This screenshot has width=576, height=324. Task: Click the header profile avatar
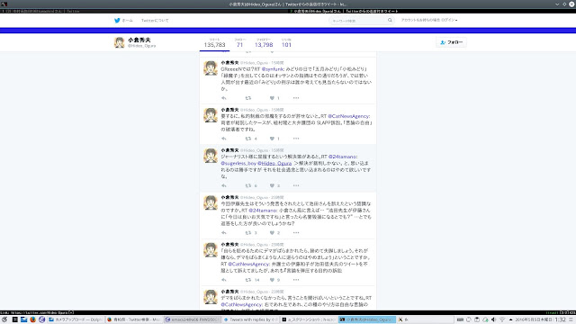point(120,42)
